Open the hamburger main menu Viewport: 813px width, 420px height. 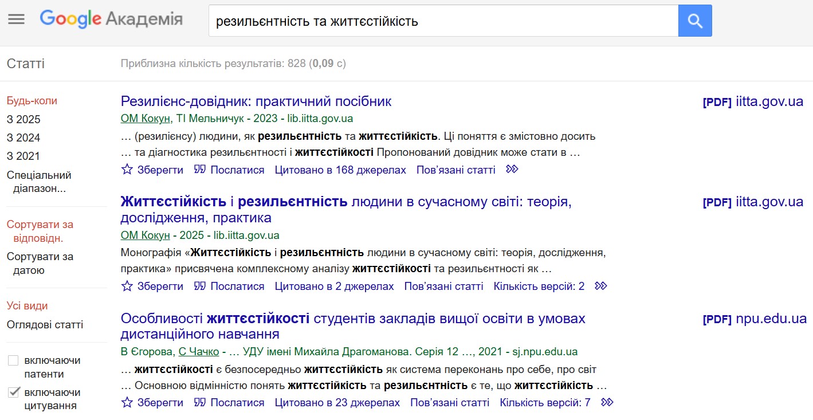point(16,19)
